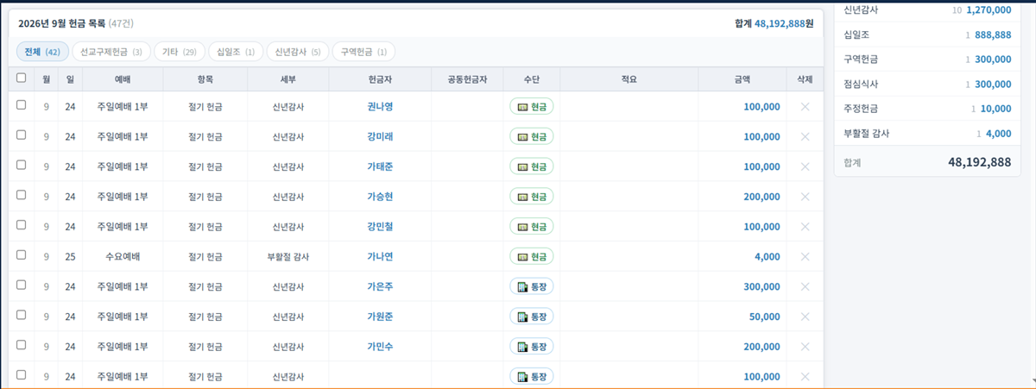Image resolution: width=1036 pixels, height=389 pixels.
Task: Click 주정헌금 10,000 in summary panel
Action: point(927,109)
